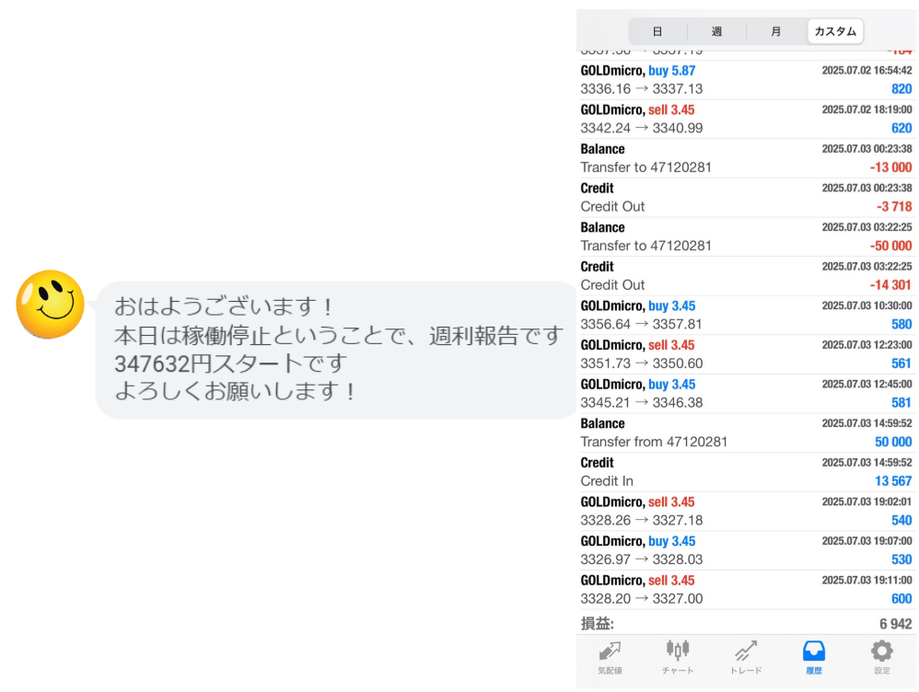Tap the 損益 total profit row
The height and width of the screenshot is (692, 919).
pyautogui.click(x=746, y=623)
